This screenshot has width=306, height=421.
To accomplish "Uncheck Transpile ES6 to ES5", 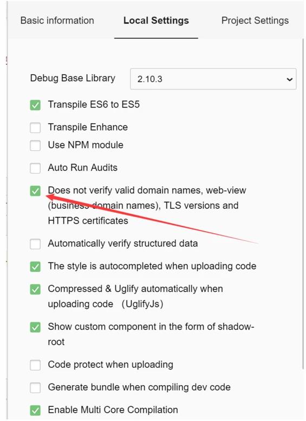I will point(35,105).
